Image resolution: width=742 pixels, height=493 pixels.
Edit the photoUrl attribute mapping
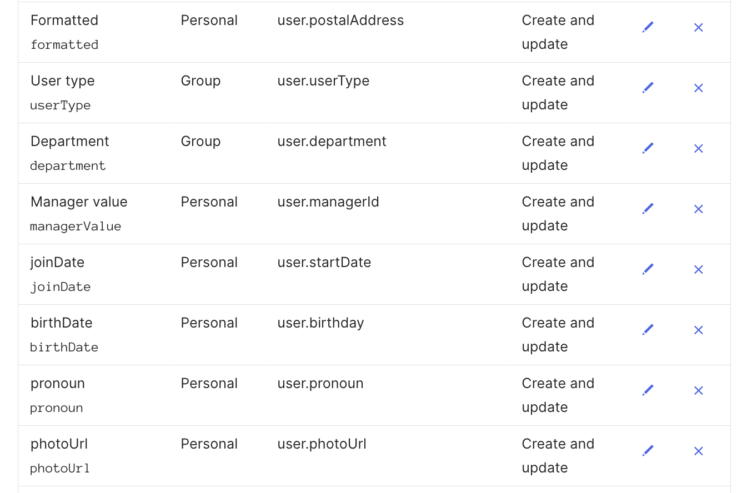click(648, 451)
